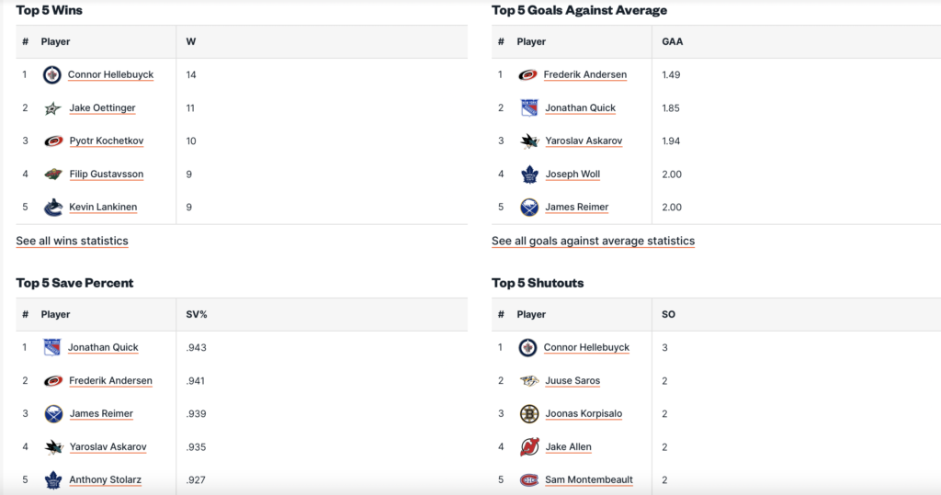Open See all goals against average statistics

[593, 241]
